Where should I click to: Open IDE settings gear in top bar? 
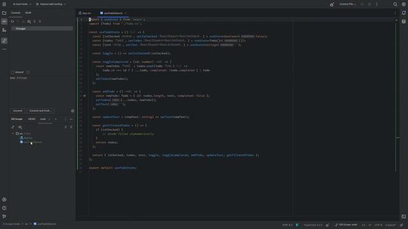pos(404,4)
